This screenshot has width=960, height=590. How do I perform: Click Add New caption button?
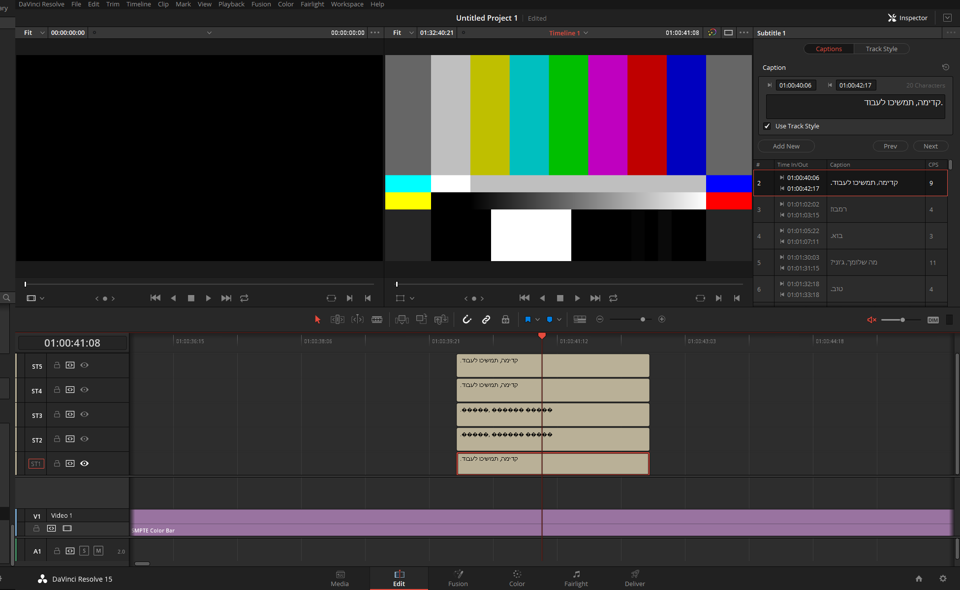click(x=786, y=147)
